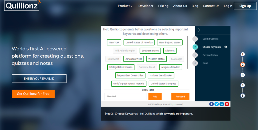
Task: Open the Developer page
Action: coord(146,6)
